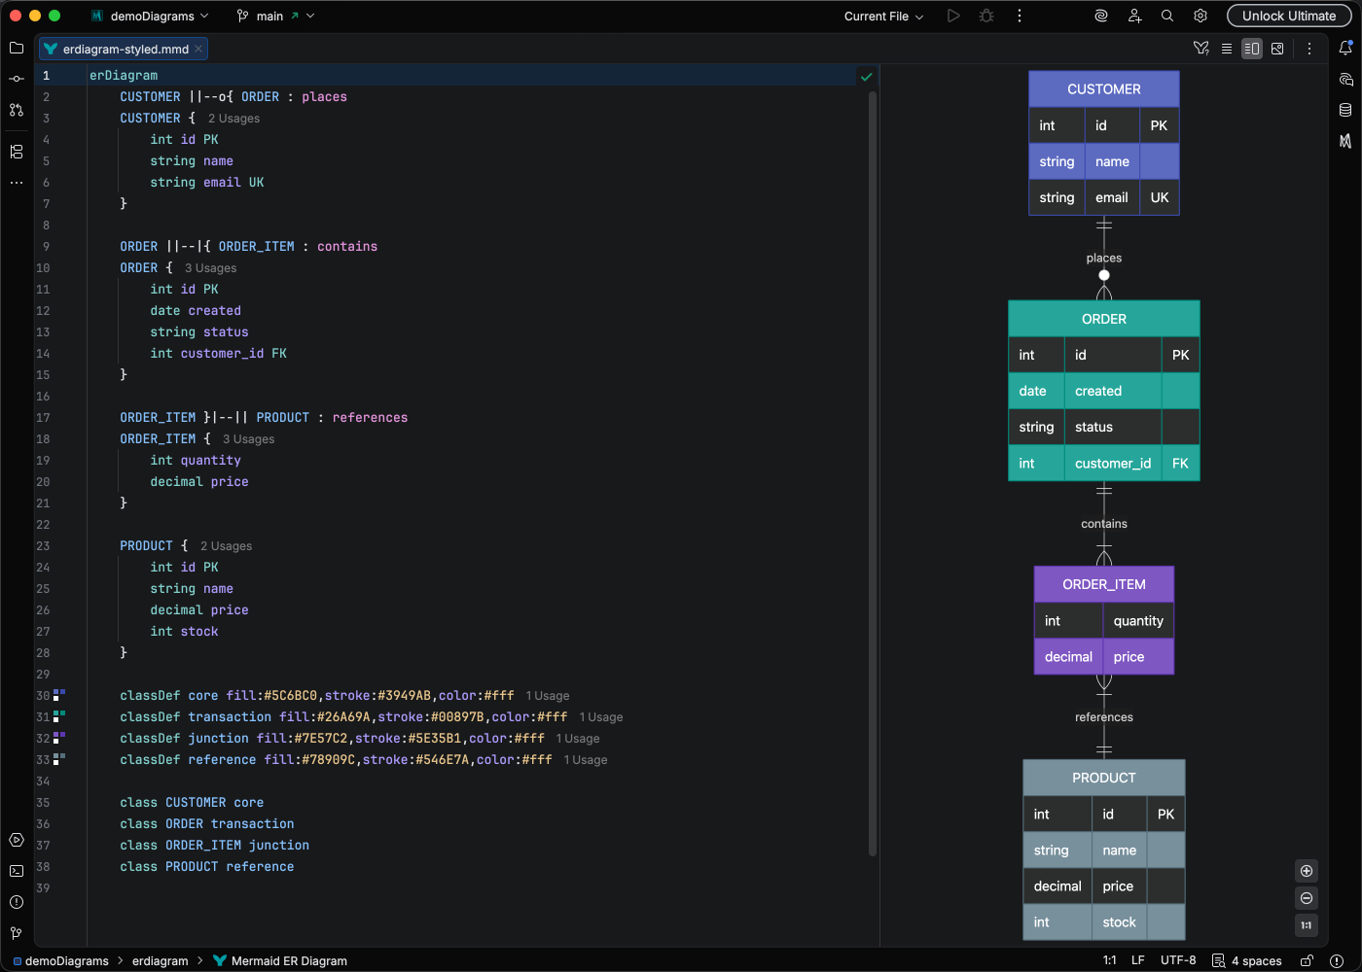Open the Database tool window
Screen dimensions: 1362x972
(1345, 110)
